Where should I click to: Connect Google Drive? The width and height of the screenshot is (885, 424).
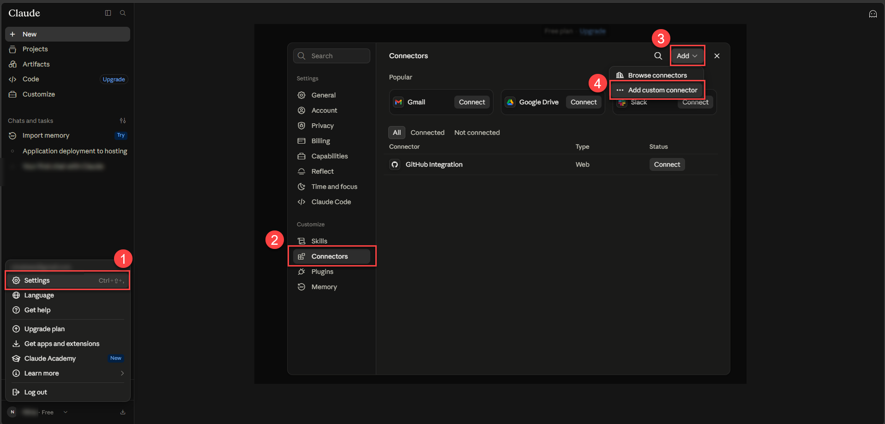click(x=584, y=102)
